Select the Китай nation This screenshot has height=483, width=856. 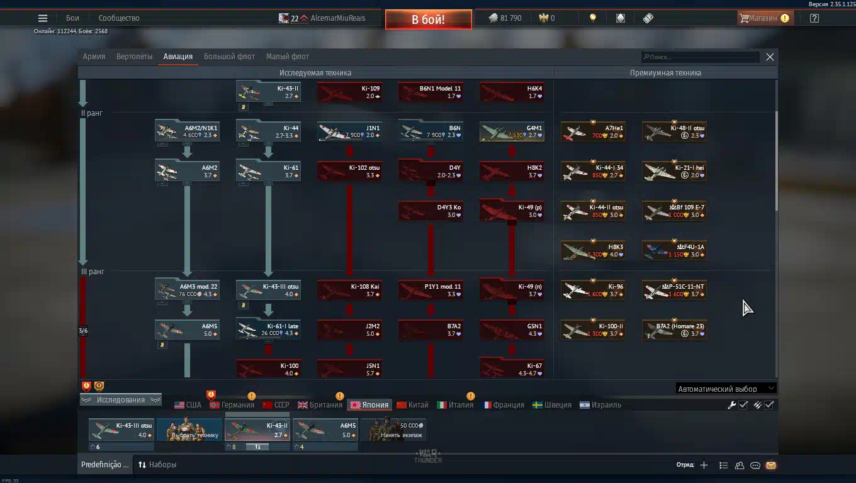(x=412, y=405)
